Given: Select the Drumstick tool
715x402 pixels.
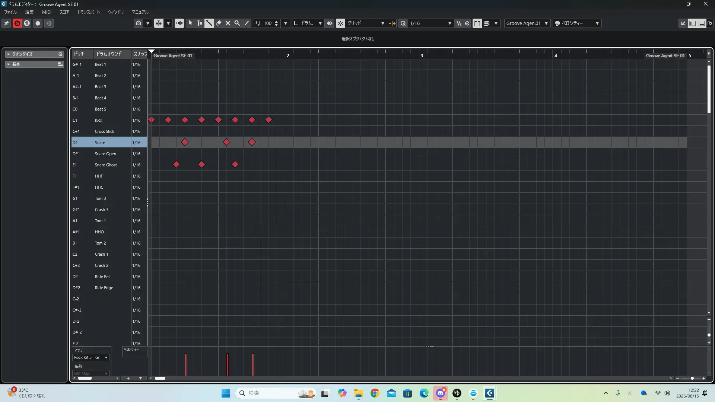Looking at the screenshot, I should point(209,23).
